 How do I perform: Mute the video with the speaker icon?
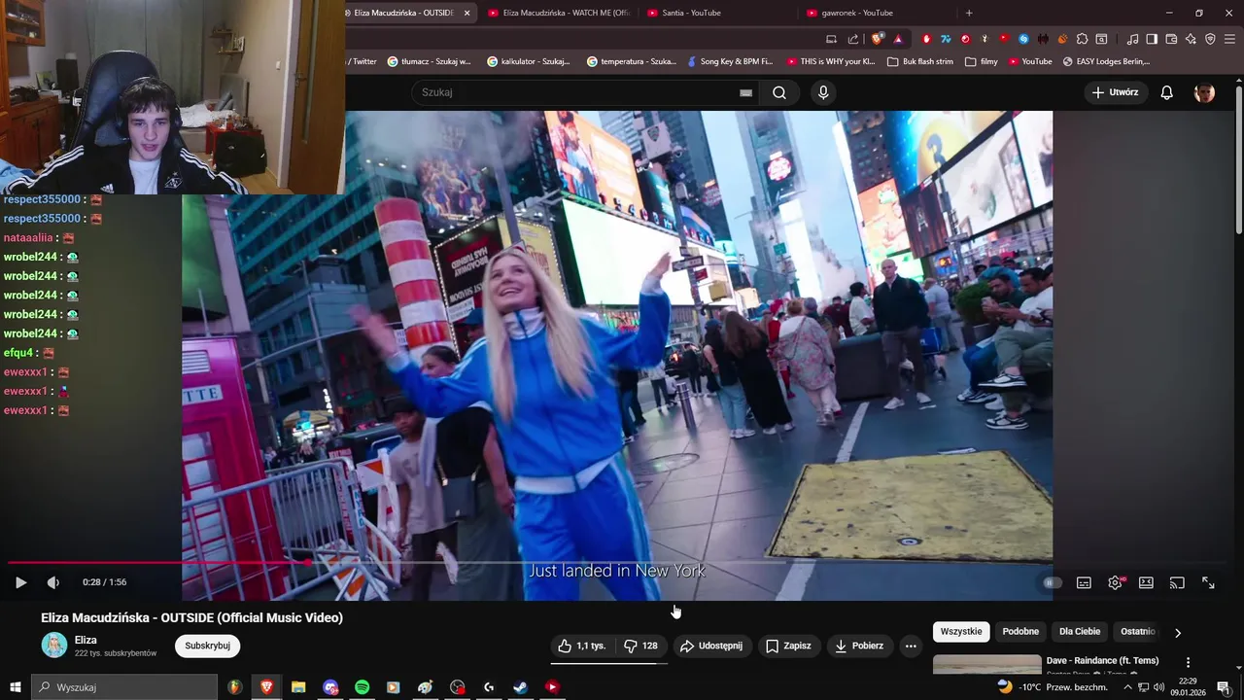coord(53,582)
